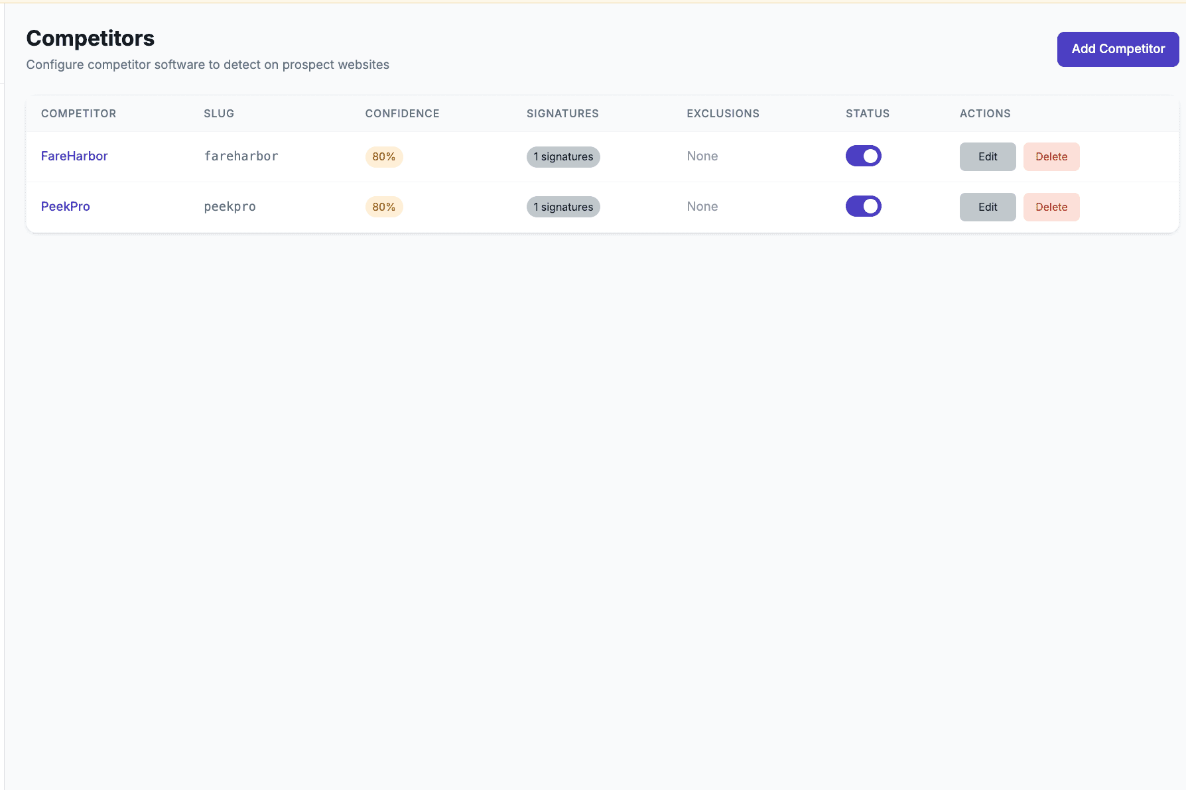Click the SIGNATURES column header
Screen dimensions: 1186x790
pos(562,113)
